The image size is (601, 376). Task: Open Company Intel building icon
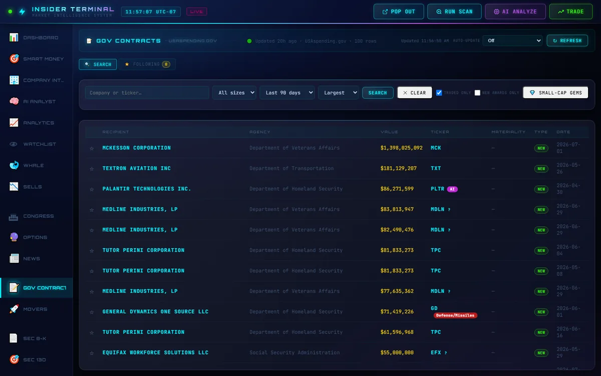coord(14,80)
